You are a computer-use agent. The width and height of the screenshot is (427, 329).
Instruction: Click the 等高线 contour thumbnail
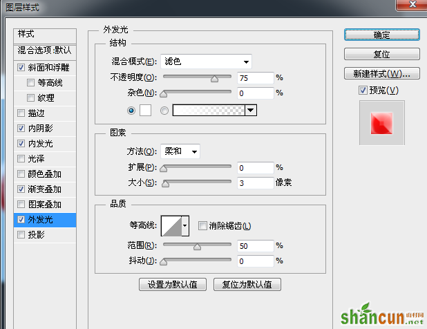coord(171,226)
